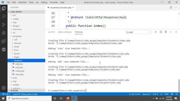
Task: Open the Selection menu
Action: [x=22, y=2]
